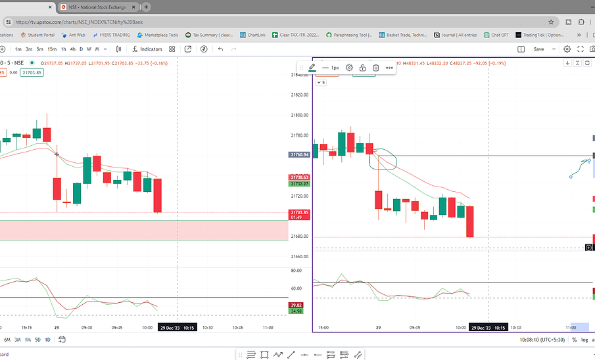
Task: Delete the drawing with the trash icon
Action: coord(375,68)
